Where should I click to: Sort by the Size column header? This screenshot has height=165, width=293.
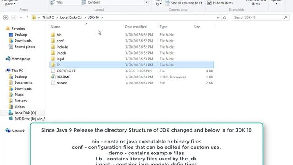click(197, 27)
